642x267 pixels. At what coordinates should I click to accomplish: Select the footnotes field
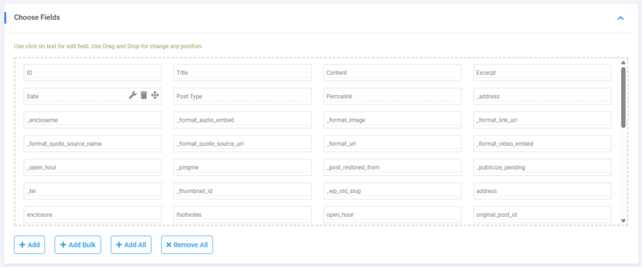[x=242, y=214]
